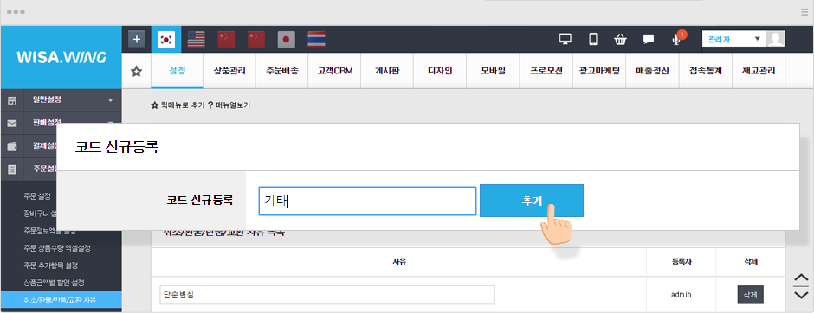Viewport: 814px width, 313px height.
Task: Select the Thailand flag icon
Action: (x=316, y=40)
